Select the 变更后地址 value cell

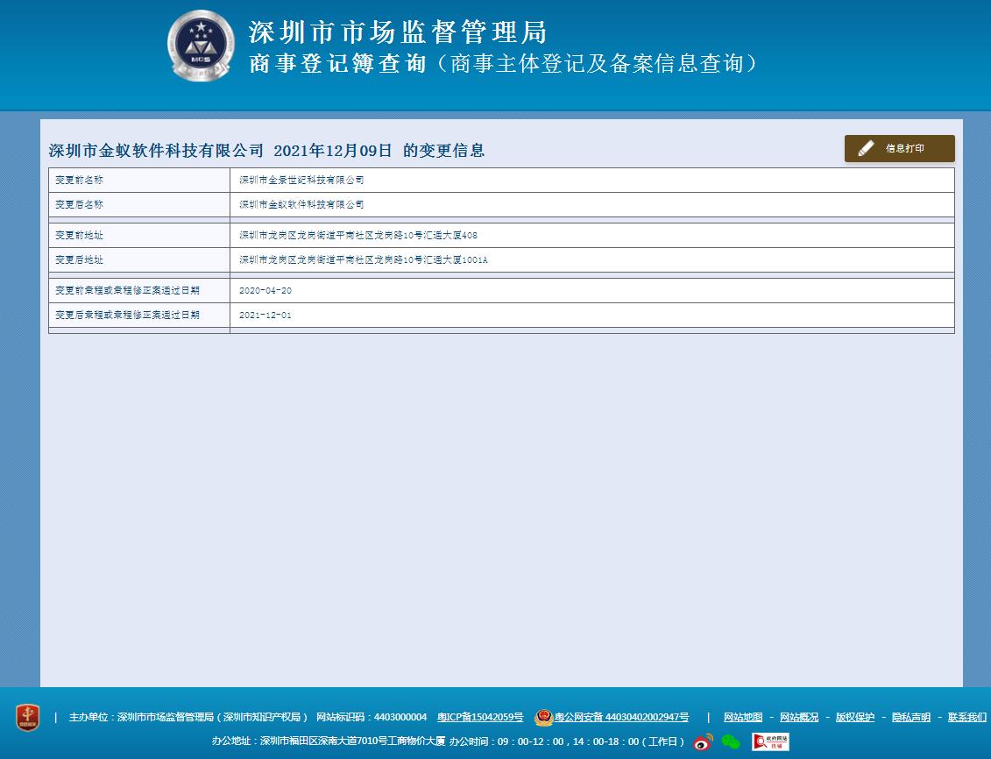(591, 260)
